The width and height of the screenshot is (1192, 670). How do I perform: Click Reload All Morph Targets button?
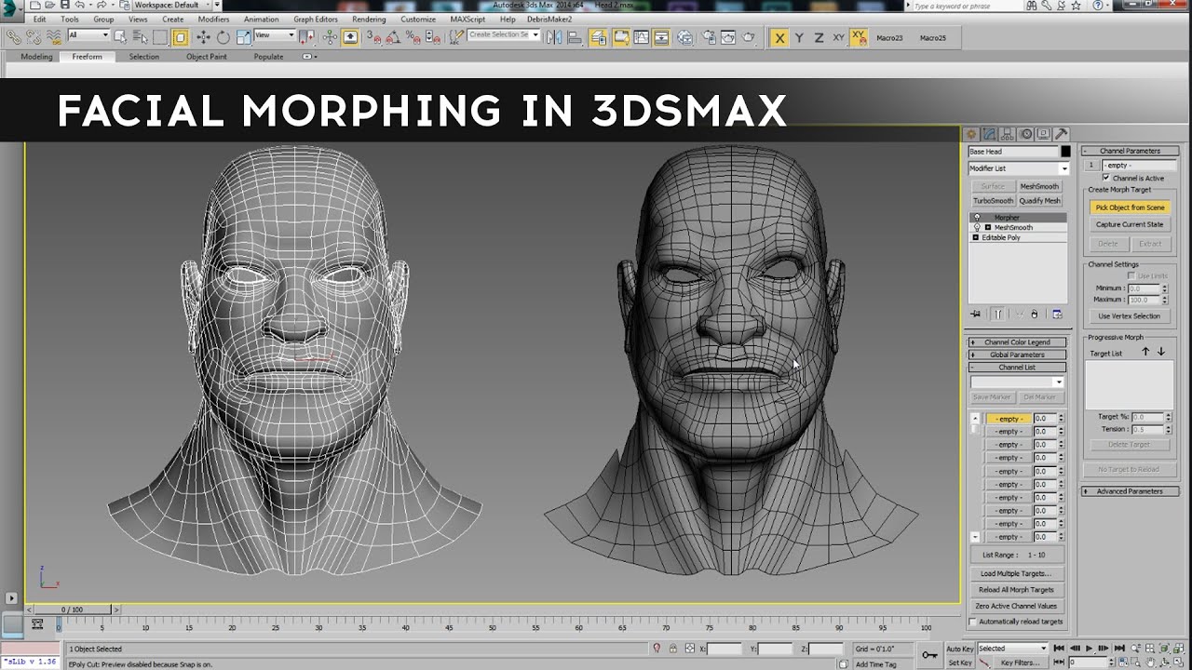point(1016,590)
